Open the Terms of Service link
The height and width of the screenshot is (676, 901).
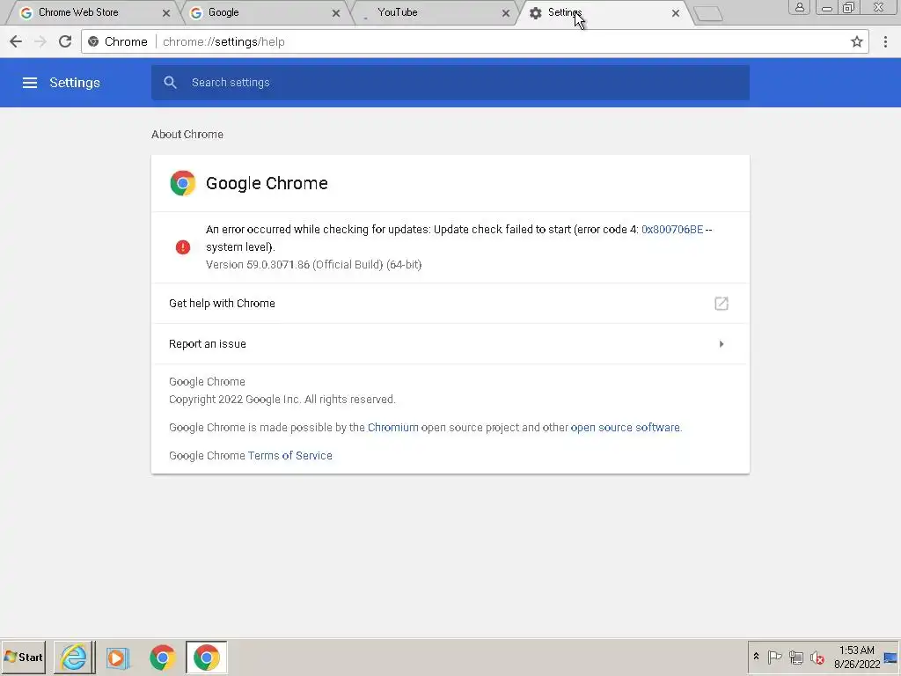click(x=289, y=455)
